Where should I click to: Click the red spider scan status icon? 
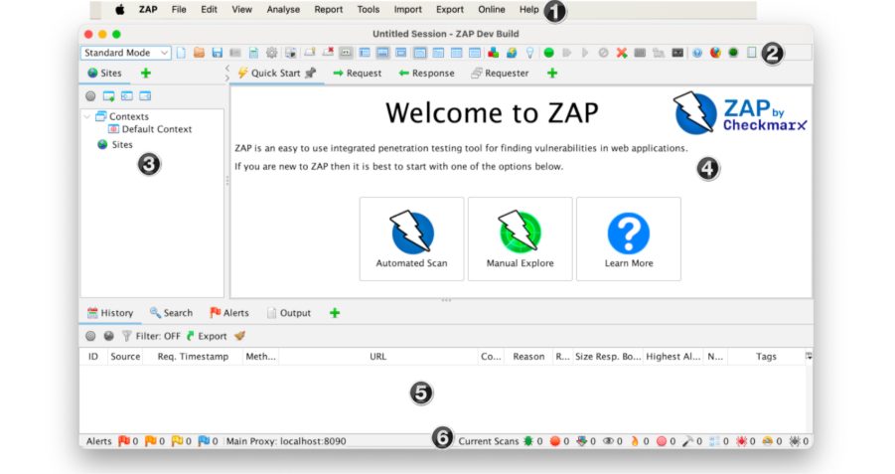point(741,441)
